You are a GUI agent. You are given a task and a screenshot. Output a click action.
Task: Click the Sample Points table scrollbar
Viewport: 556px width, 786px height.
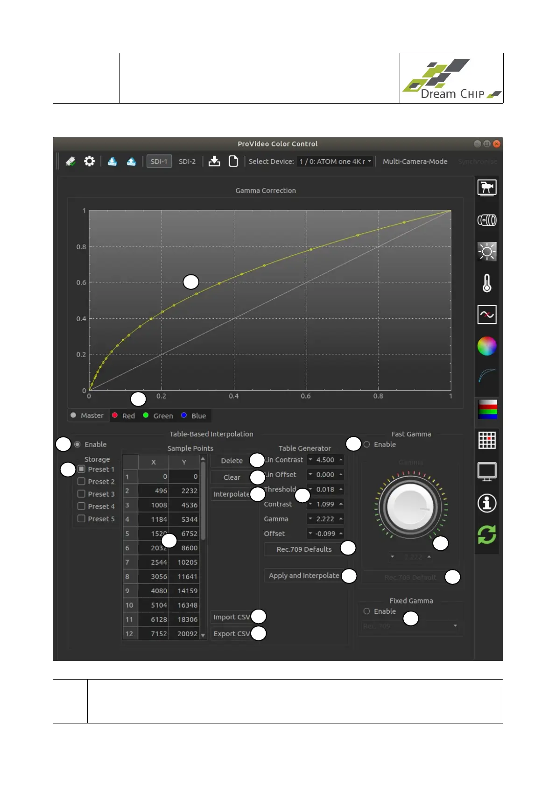[203, 501]
